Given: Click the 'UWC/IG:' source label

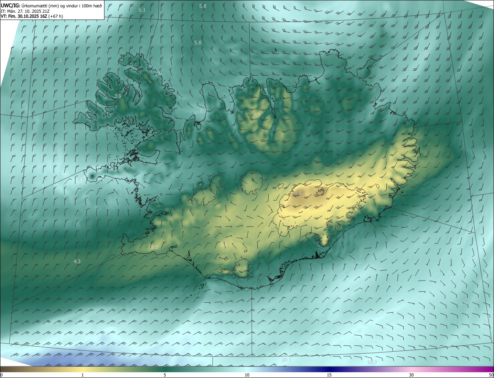Looking at the screenshot, I should click(10, 6).
